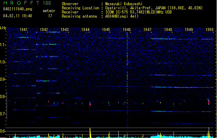Screen dimensions: 217x138
Task: Click the 1949 time axis marker
Action: (189, 29)
